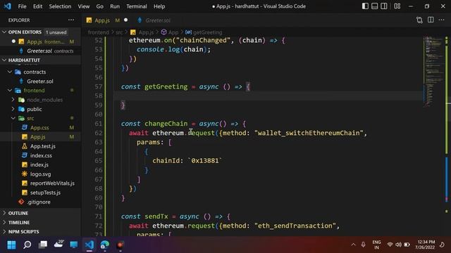Click the unsaved dot on App.js tab
451x253 pixels.
[x=125, y=20]
